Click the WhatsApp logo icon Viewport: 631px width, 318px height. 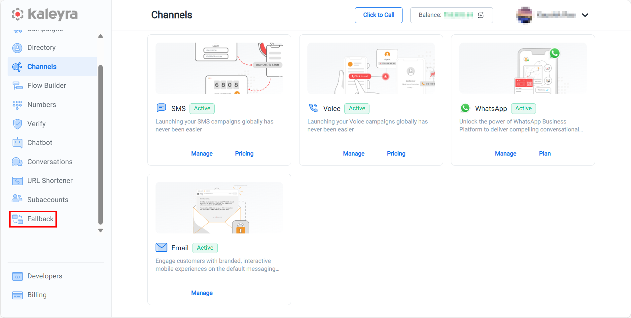[x=465, y=108]
